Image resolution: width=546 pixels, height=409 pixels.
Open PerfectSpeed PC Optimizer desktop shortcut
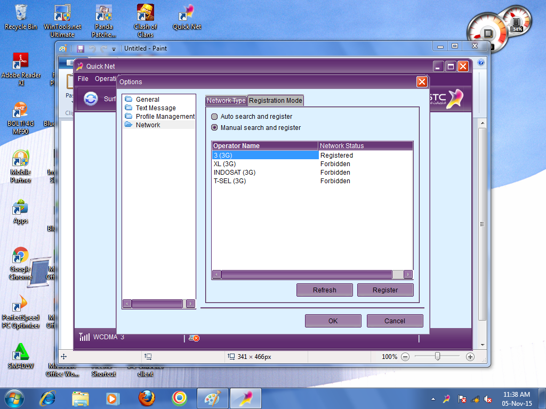coord(21,312)
